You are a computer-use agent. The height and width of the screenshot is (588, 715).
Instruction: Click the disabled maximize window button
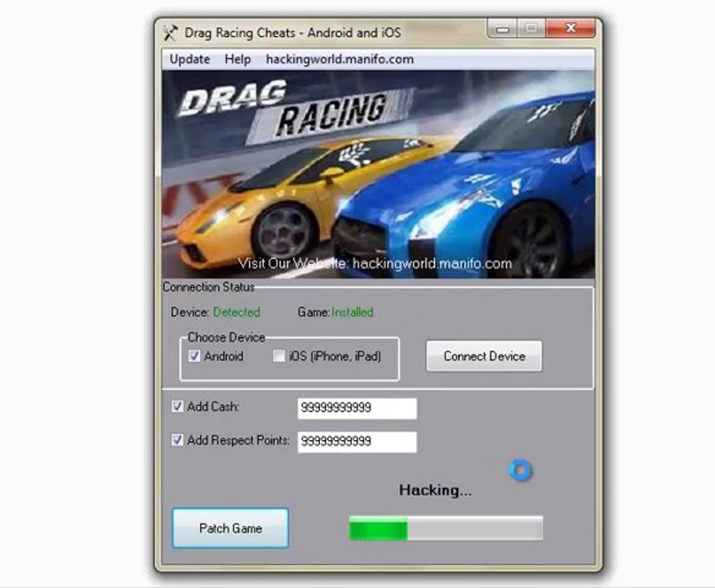point(531,29)
